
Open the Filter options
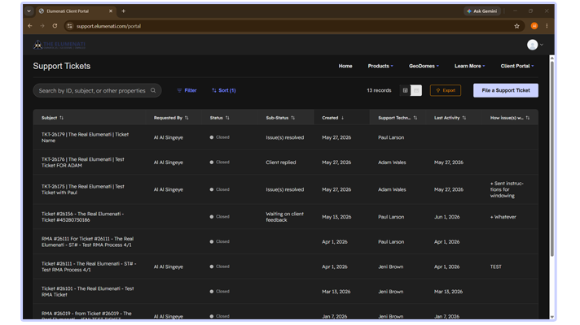point(187,90)
